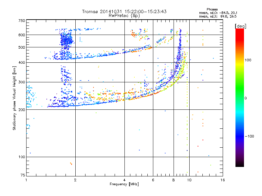262x196 pixels.
Task: Click the y-axis '200' tick label
Action: 22,110
